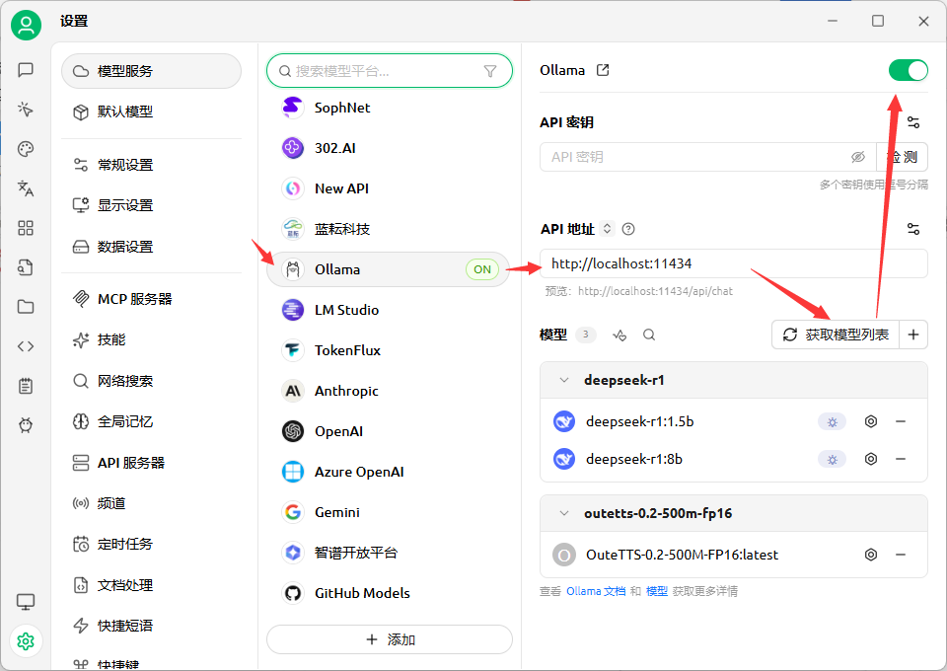Click the API address field http://localhost:11434
Viewport: 947px width, 671px height.
click(734, 263)
